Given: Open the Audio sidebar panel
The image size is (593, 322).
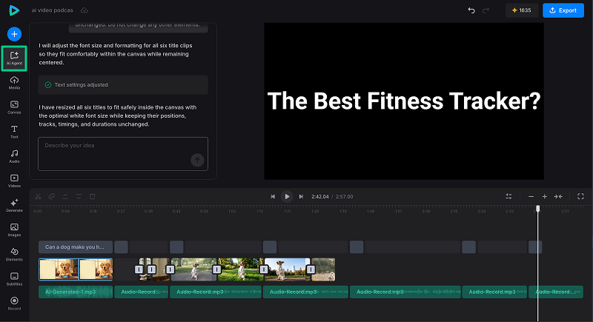Looking at the screenshot, I should tap(14, 156).
